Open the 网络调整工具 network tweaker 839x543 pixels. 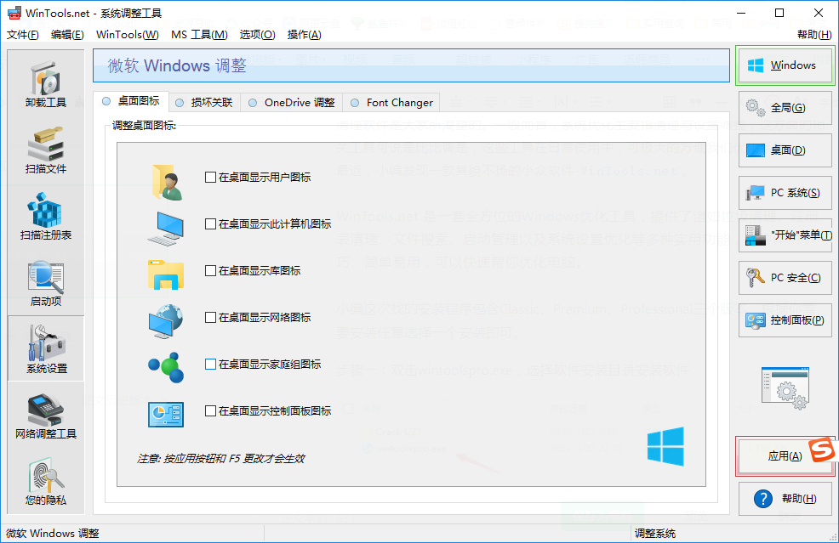click(46, 416)
